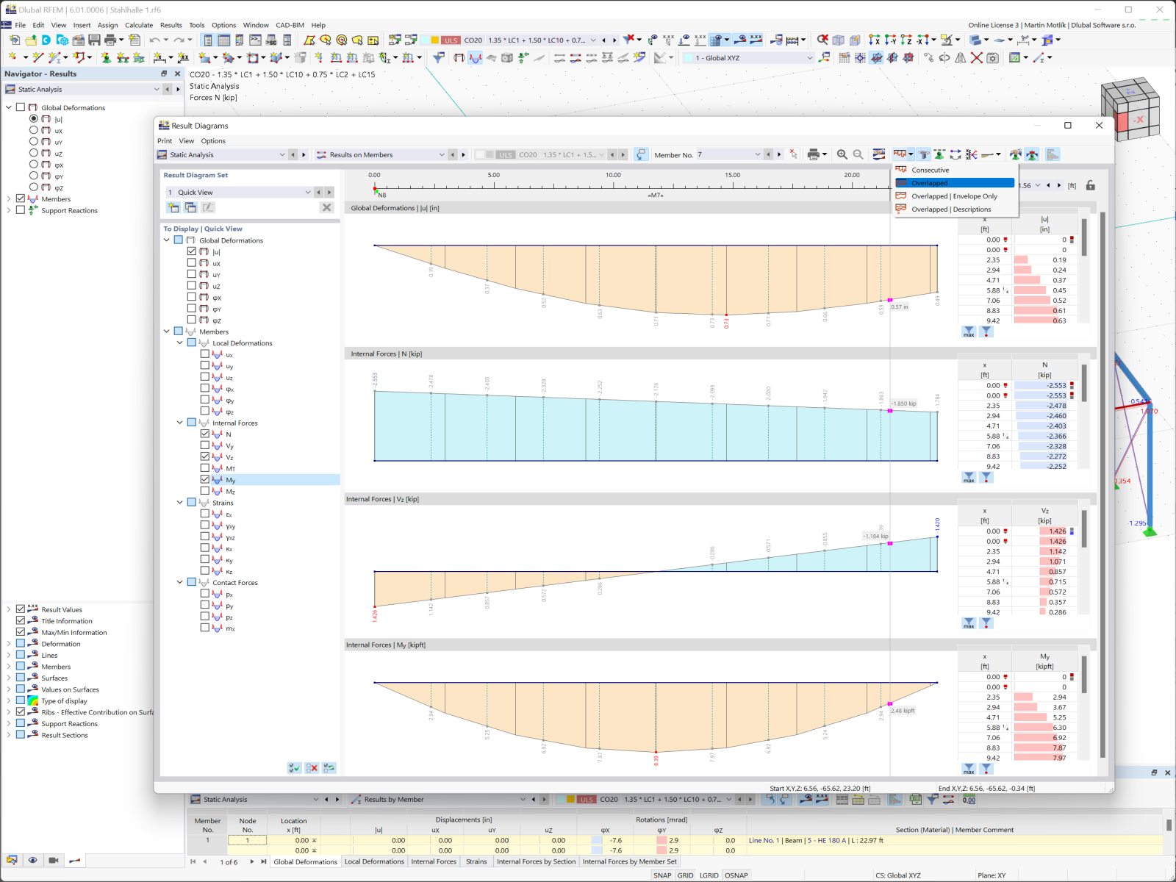This screenshot has width=1176, height=882.
Task: Open the Quick View dropdown
Action: point(307,192)
